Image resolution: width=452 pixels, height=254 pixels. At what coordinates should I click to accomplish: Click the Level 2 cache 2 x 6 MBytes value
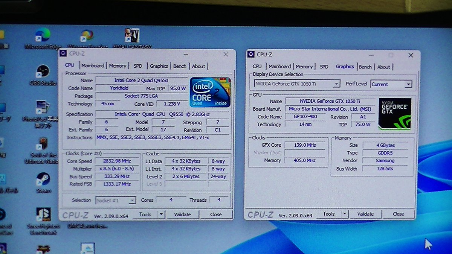(186, 176)
